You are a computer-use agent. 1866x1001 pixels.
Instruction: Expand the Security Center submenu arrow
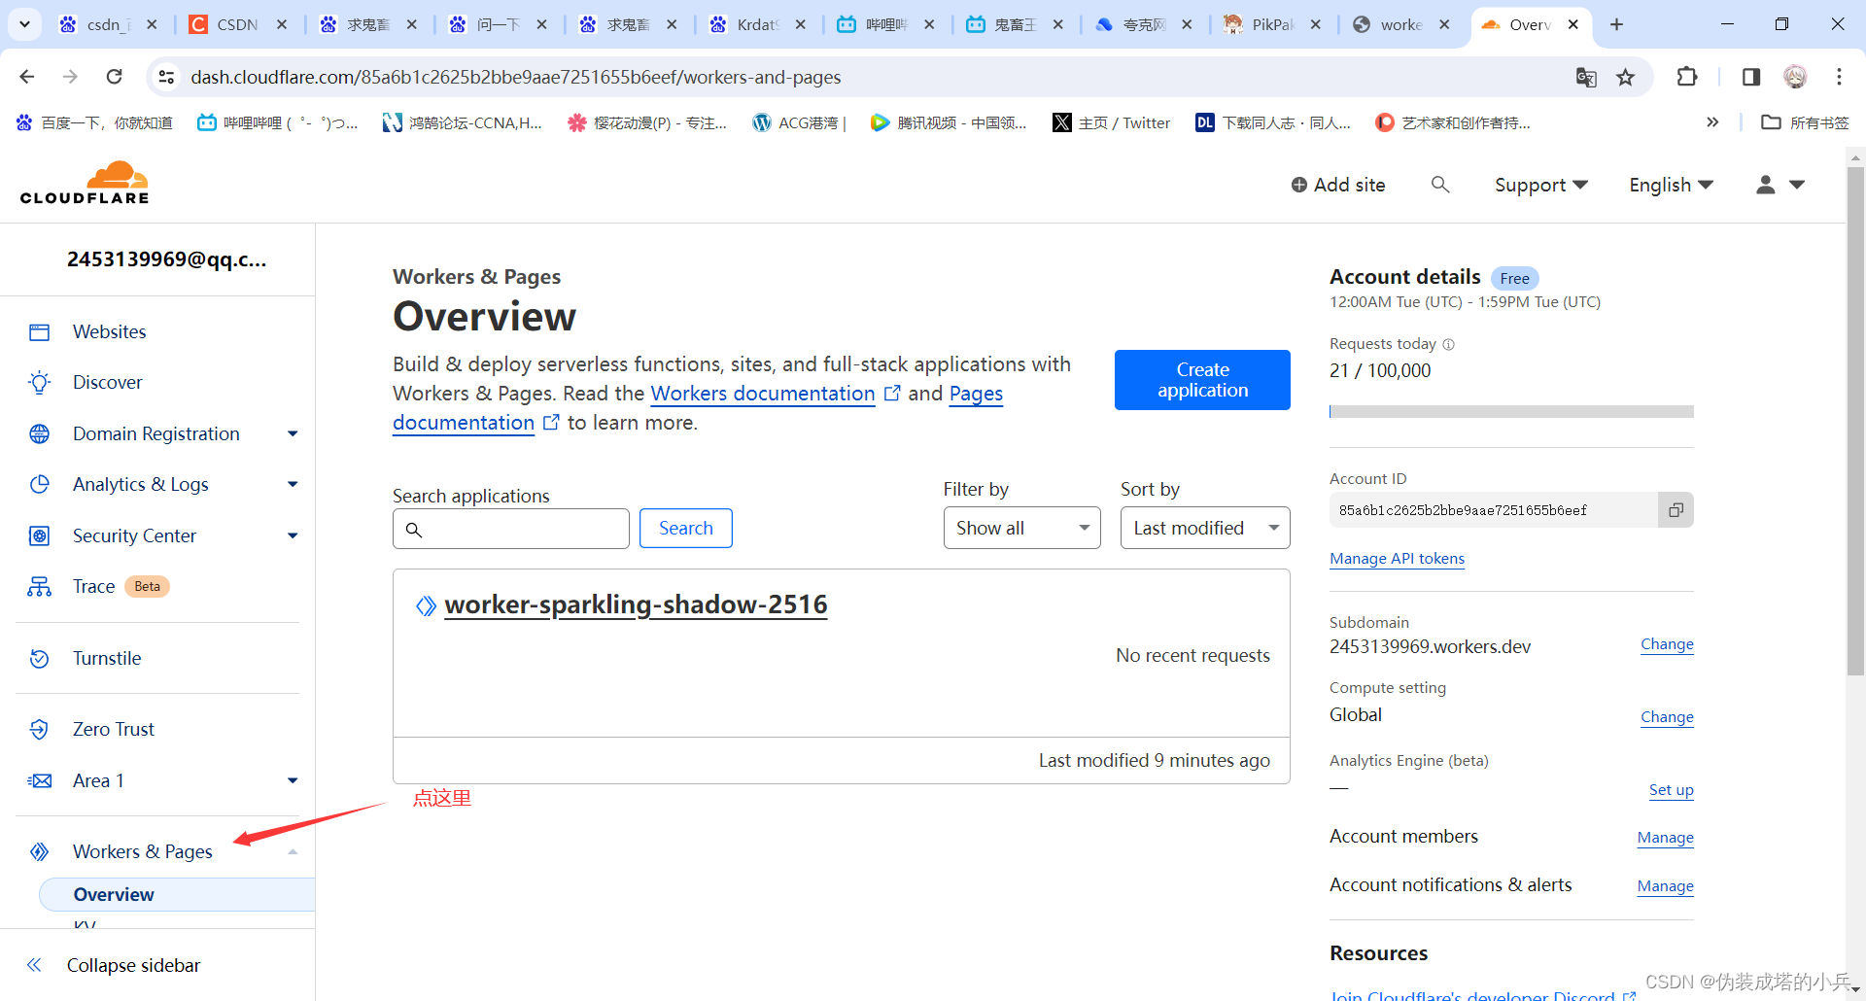click(293, 536)
